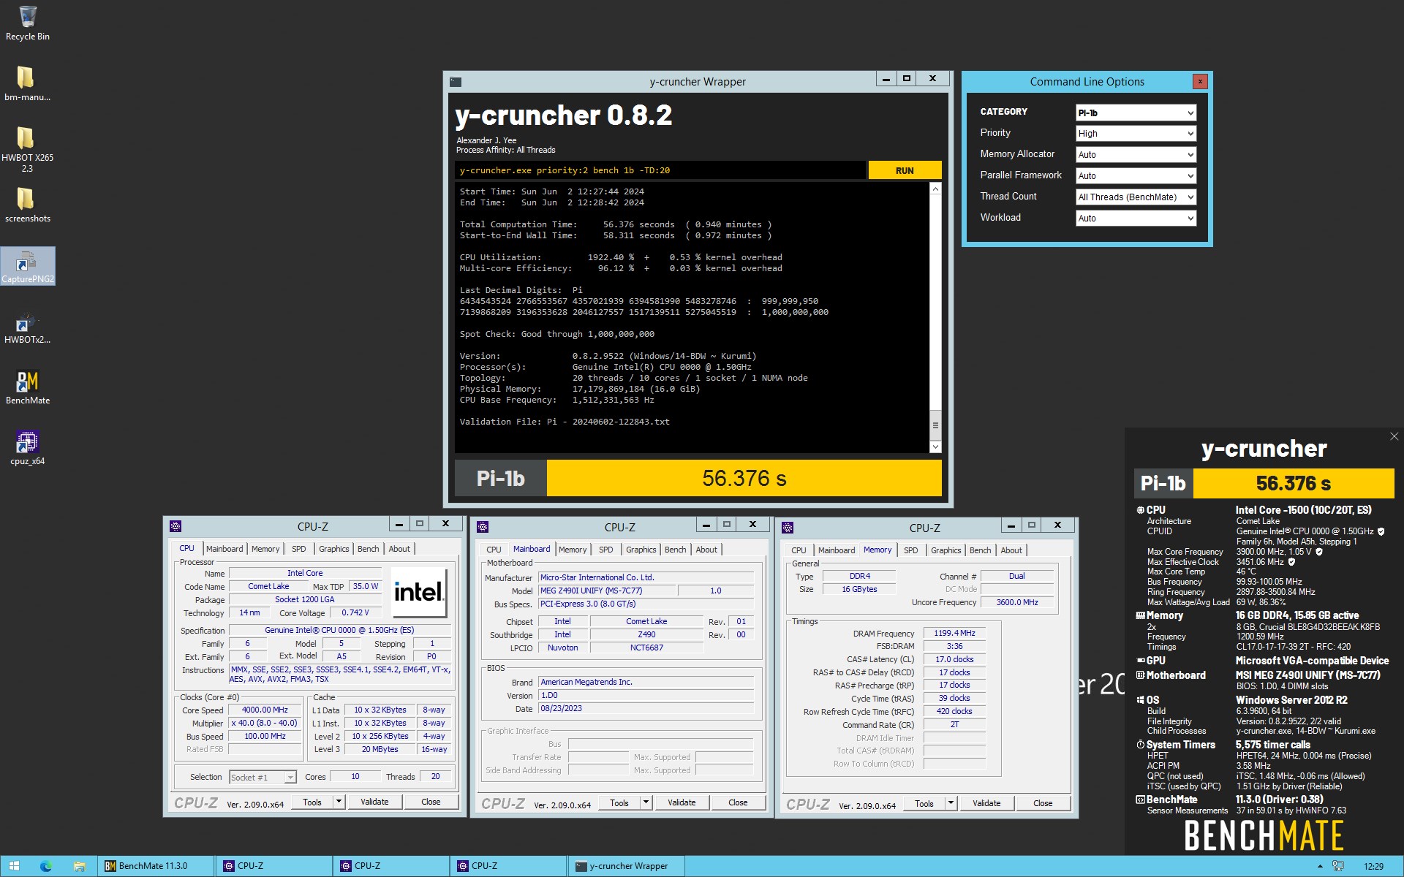
Task: Click the scrollbar thumb in y-cruncher output
Action: coord(935,425)
